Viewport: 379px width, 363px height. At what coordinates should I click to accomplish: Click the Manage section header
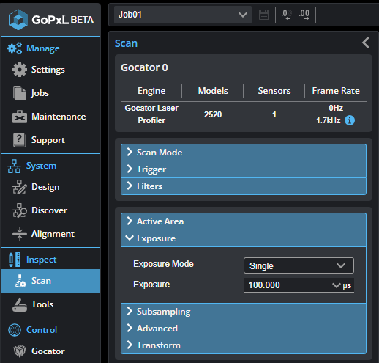click(43, 48)
